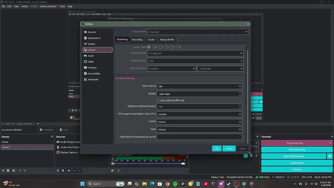Move scene down with arrow icon

25,171
